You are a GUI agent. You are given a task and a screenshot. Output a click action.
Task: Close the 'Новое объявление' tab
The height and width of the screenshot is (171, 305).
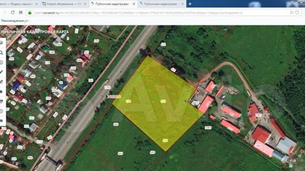coord(85,4)
